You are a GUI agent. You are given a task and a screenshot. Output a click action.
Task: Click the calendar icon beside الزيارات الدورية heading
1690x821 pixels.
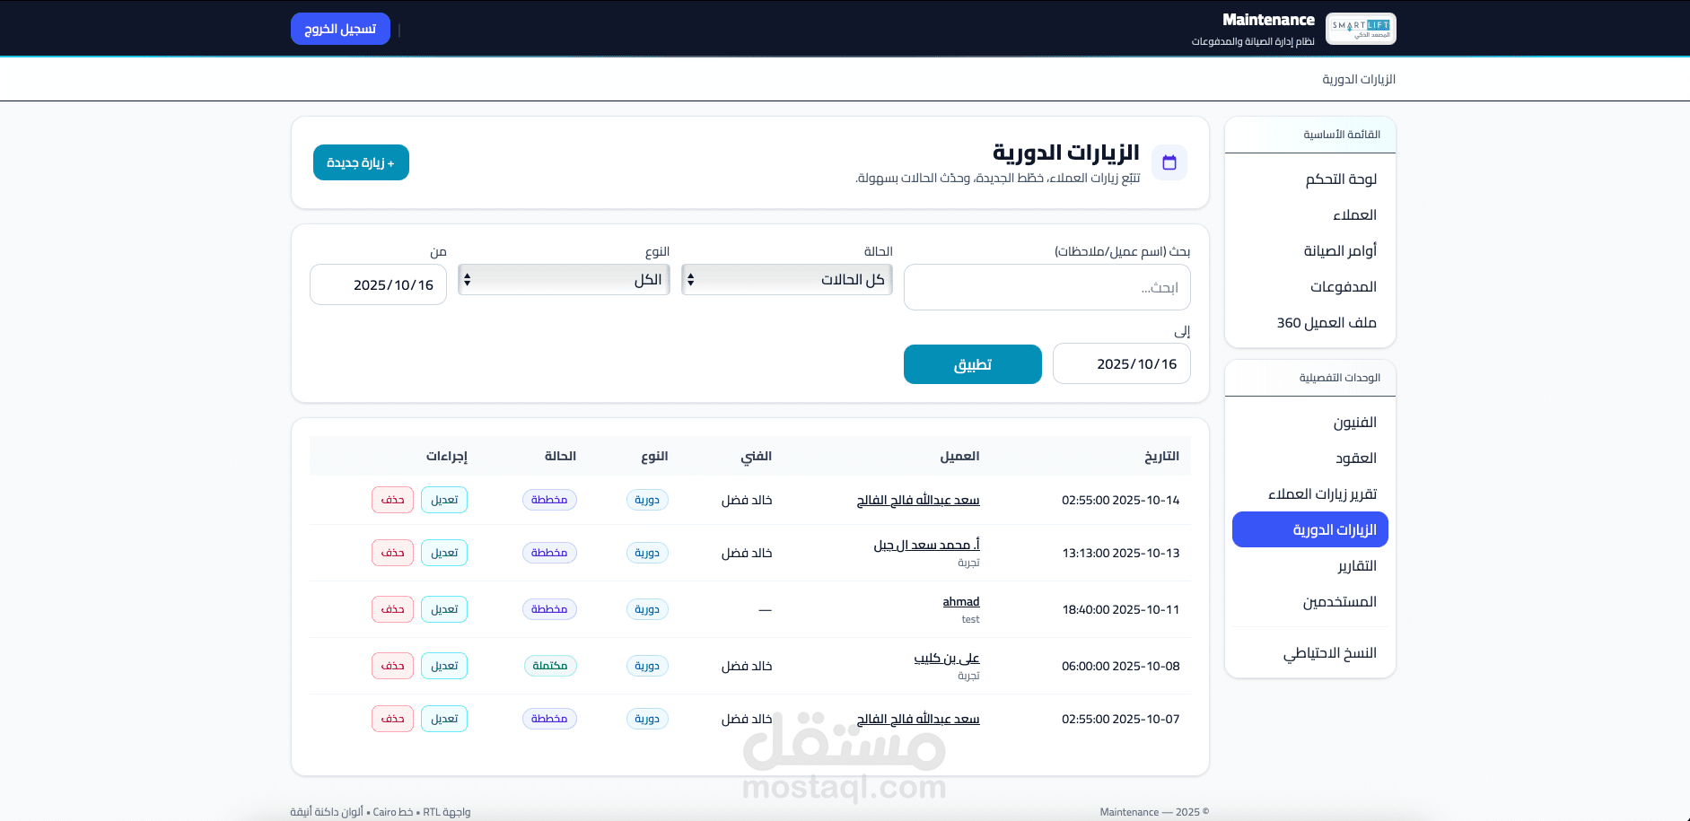pos(1169,162)
